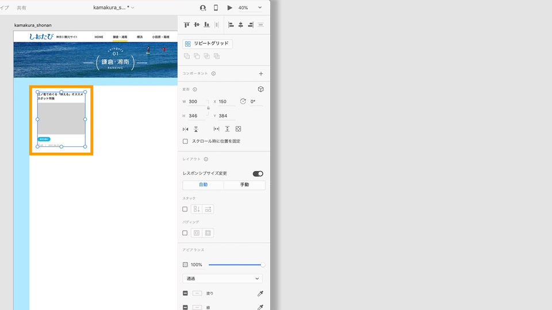Align selection to top edge

pos(186,25)
